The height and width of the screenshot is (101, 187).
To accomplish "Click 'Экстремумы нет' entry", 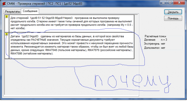I will (154, 44).
